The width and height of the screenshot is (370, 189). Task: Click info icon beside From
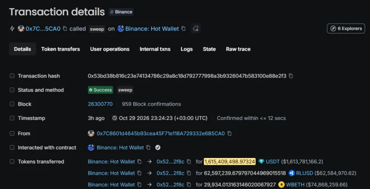pos(12,133)
